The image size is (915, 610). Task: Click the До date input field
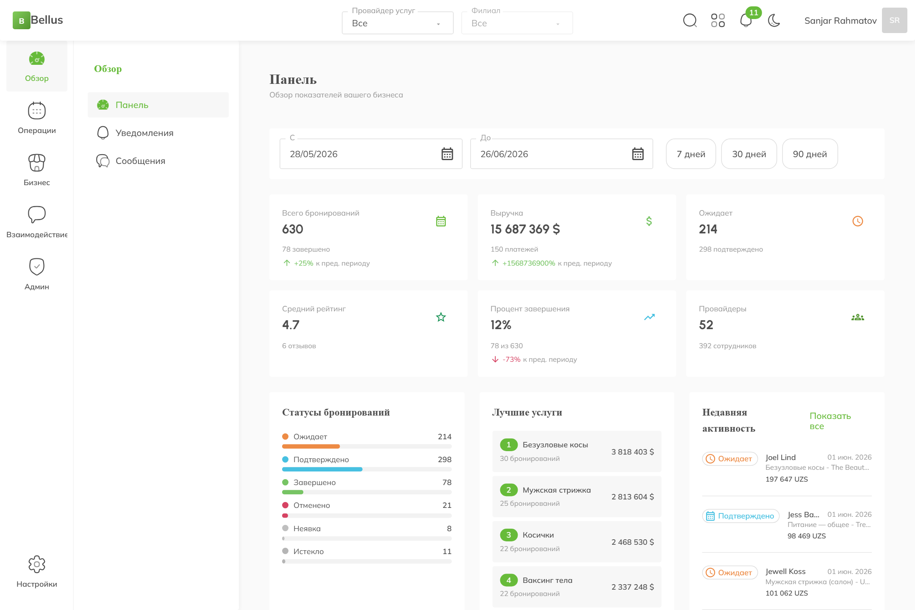561,154
